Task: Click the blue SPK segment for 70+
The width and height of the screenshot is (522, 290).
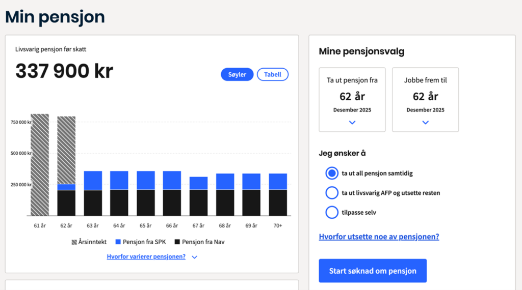Action: click(278, 181)
